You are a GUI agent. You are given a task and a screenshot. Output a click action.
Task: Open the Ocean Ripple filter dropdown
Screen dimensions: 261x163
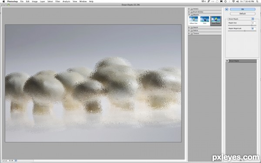click(x=241, y=19)
